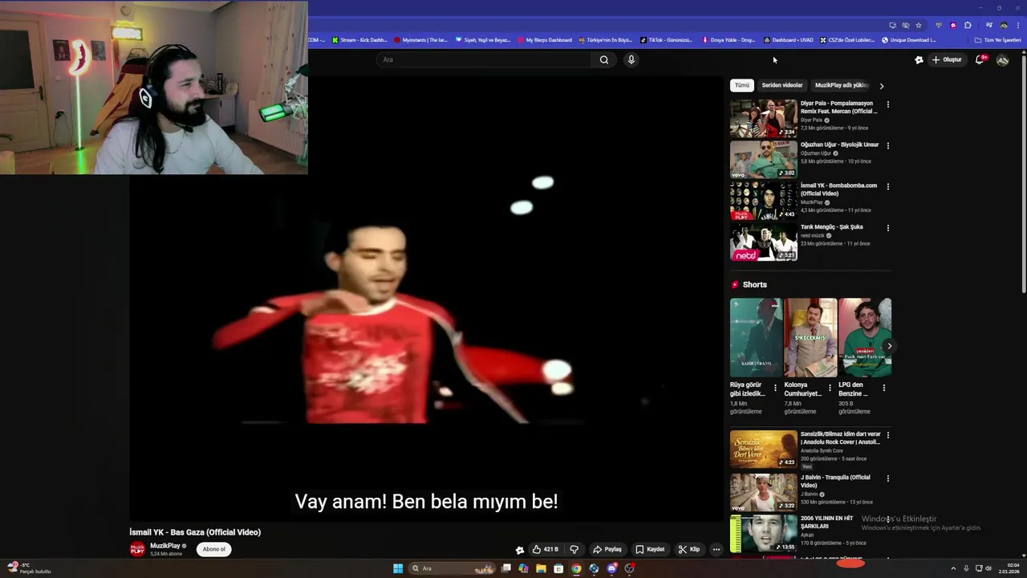Screen dimensions: 1027x578
Task: Click the Bas Gaza video player
Action: (427, 299)
